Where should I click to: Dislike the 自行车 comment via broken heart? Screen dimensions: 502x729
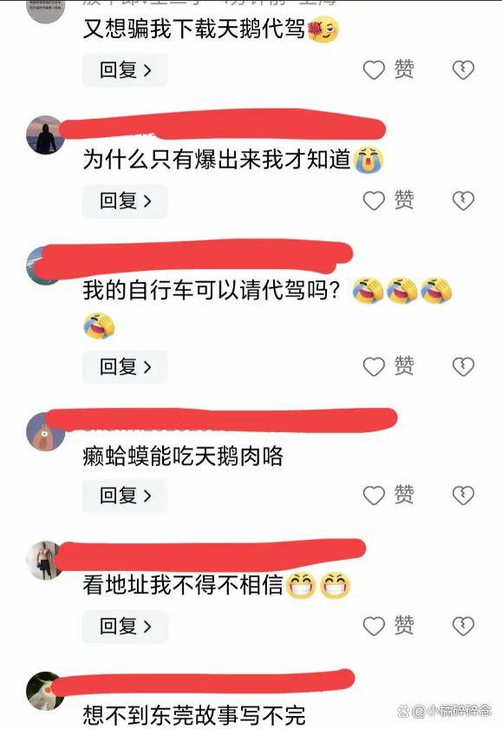click(463, 367)
